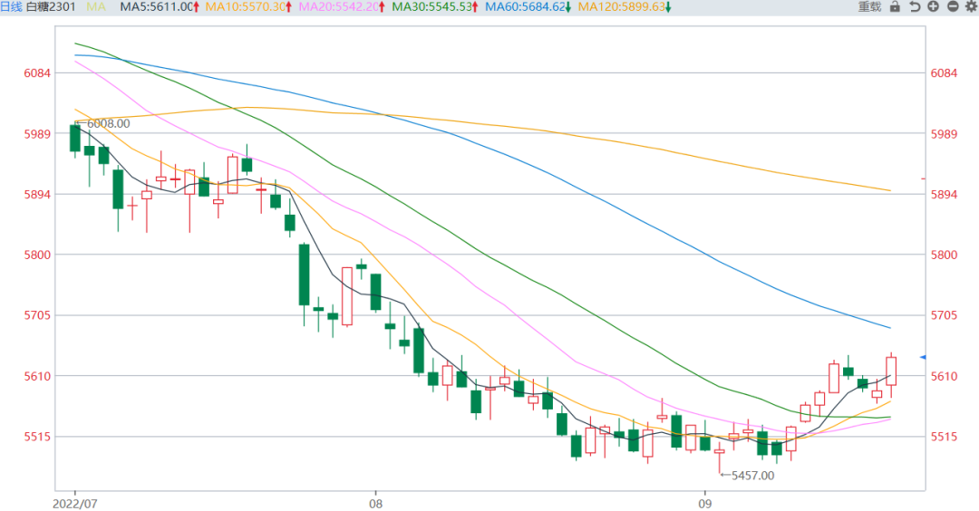Click the 重载 reload button
Screen dimensions: 979x511
870,7
